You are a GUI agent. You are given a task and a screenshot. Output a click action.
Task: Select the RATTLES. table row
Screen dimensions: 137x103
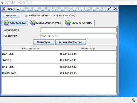(x=59, y=67)
